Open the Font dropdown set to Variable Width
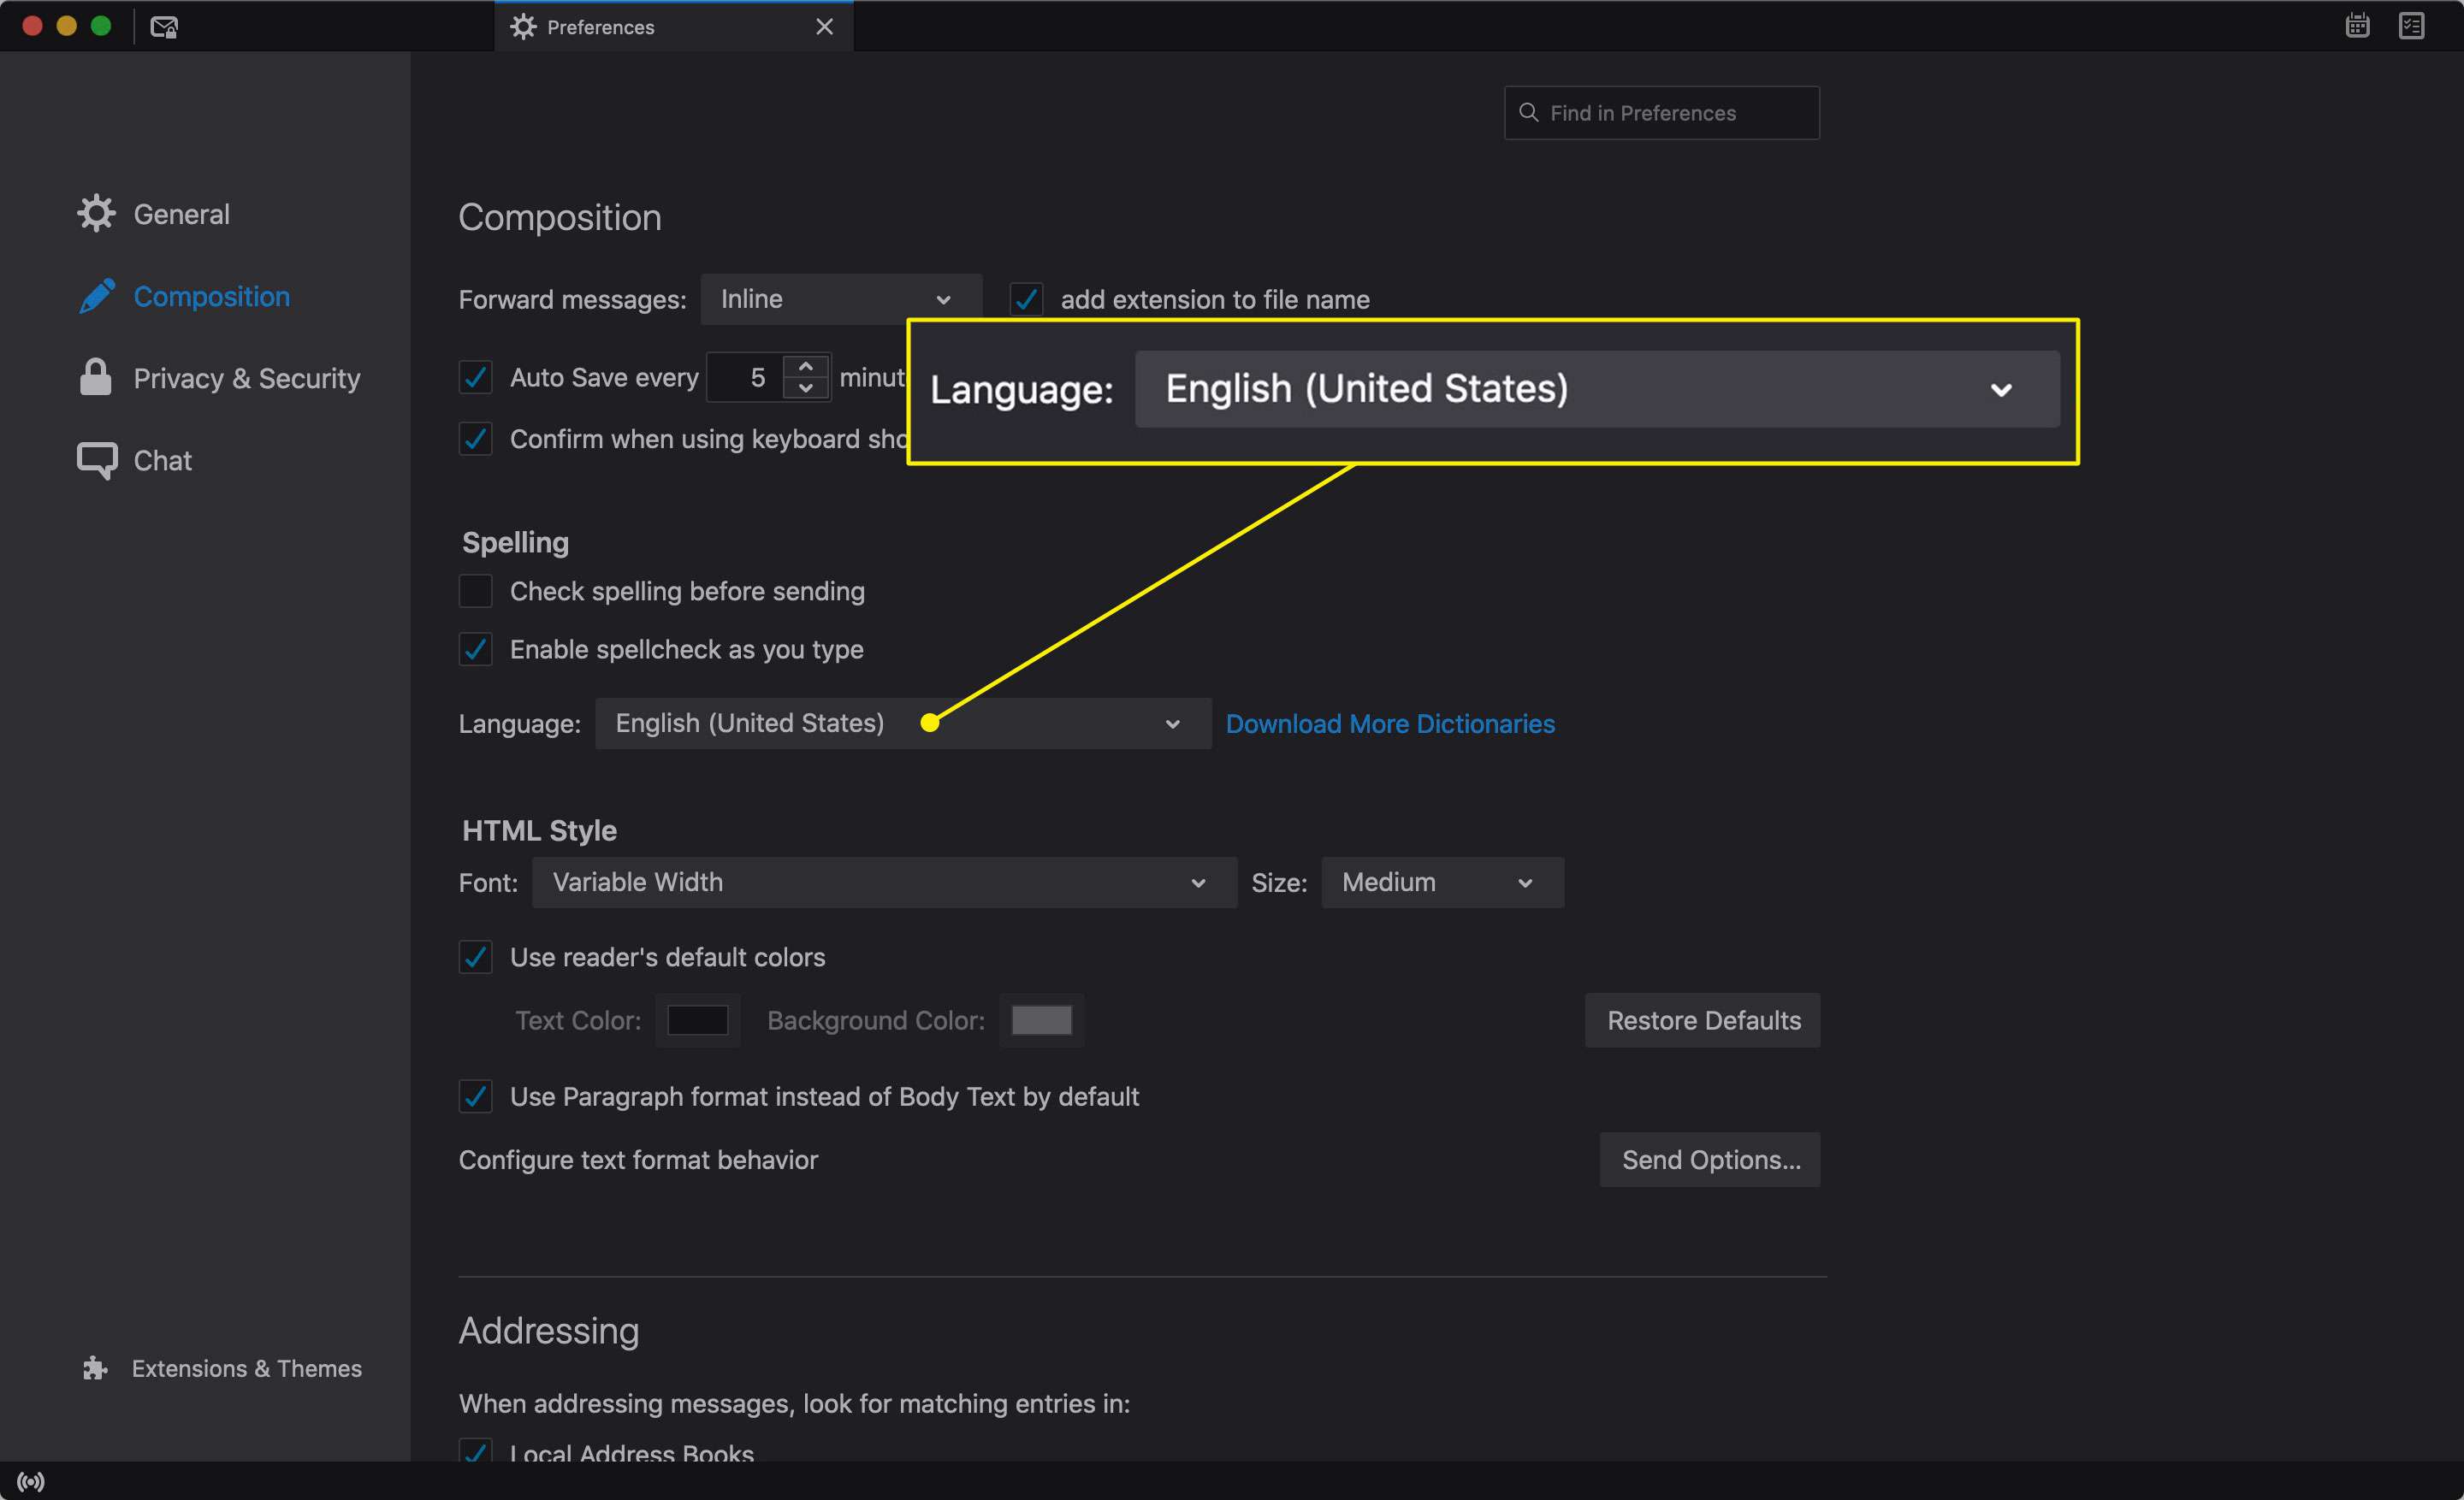 884,882
